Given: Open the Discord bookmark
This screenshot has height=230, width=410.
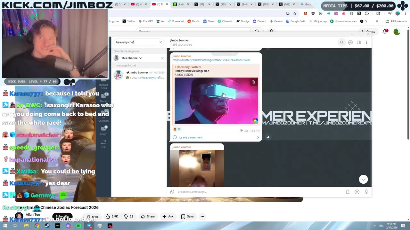Looking at the screenshot, I should 259,21.
